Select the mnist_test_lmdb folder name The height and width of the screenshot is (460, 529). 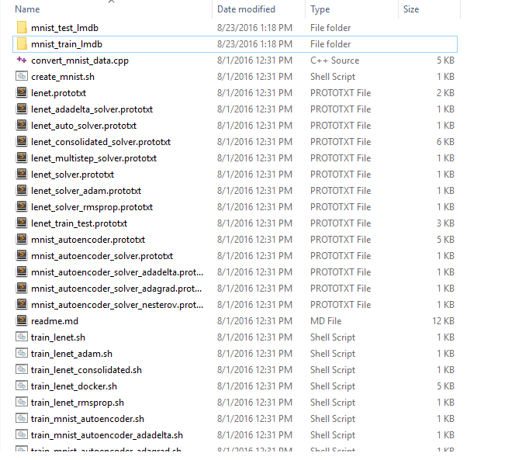click(65, 28)
